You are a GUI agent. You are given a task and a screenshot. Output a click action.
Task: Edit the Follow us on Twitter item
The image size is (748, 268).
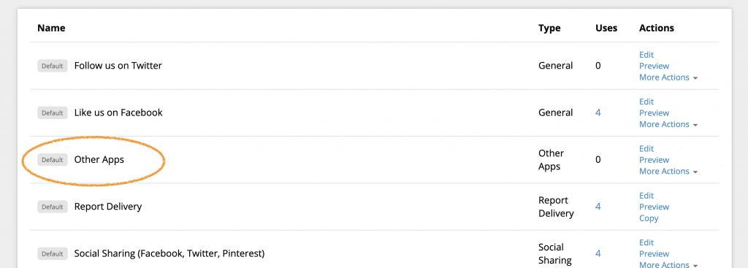646,55
